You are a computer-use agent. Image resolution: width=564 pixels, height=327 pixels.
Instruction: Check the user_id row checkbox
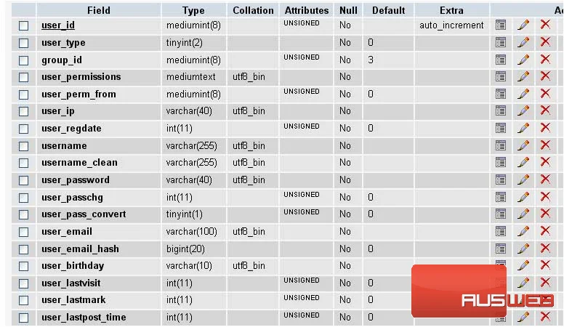24,25
